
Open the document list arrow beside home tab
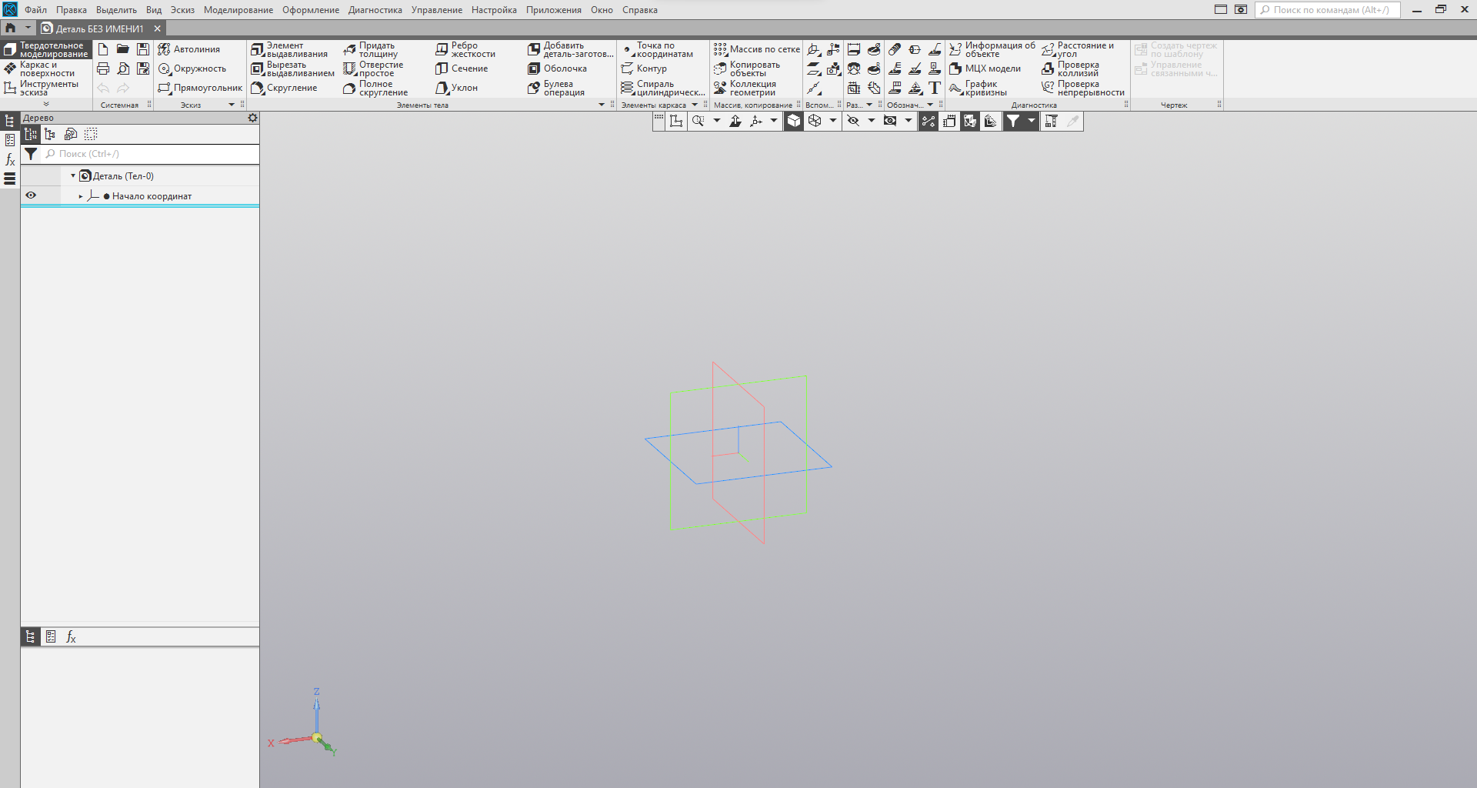tap(28, 28)
